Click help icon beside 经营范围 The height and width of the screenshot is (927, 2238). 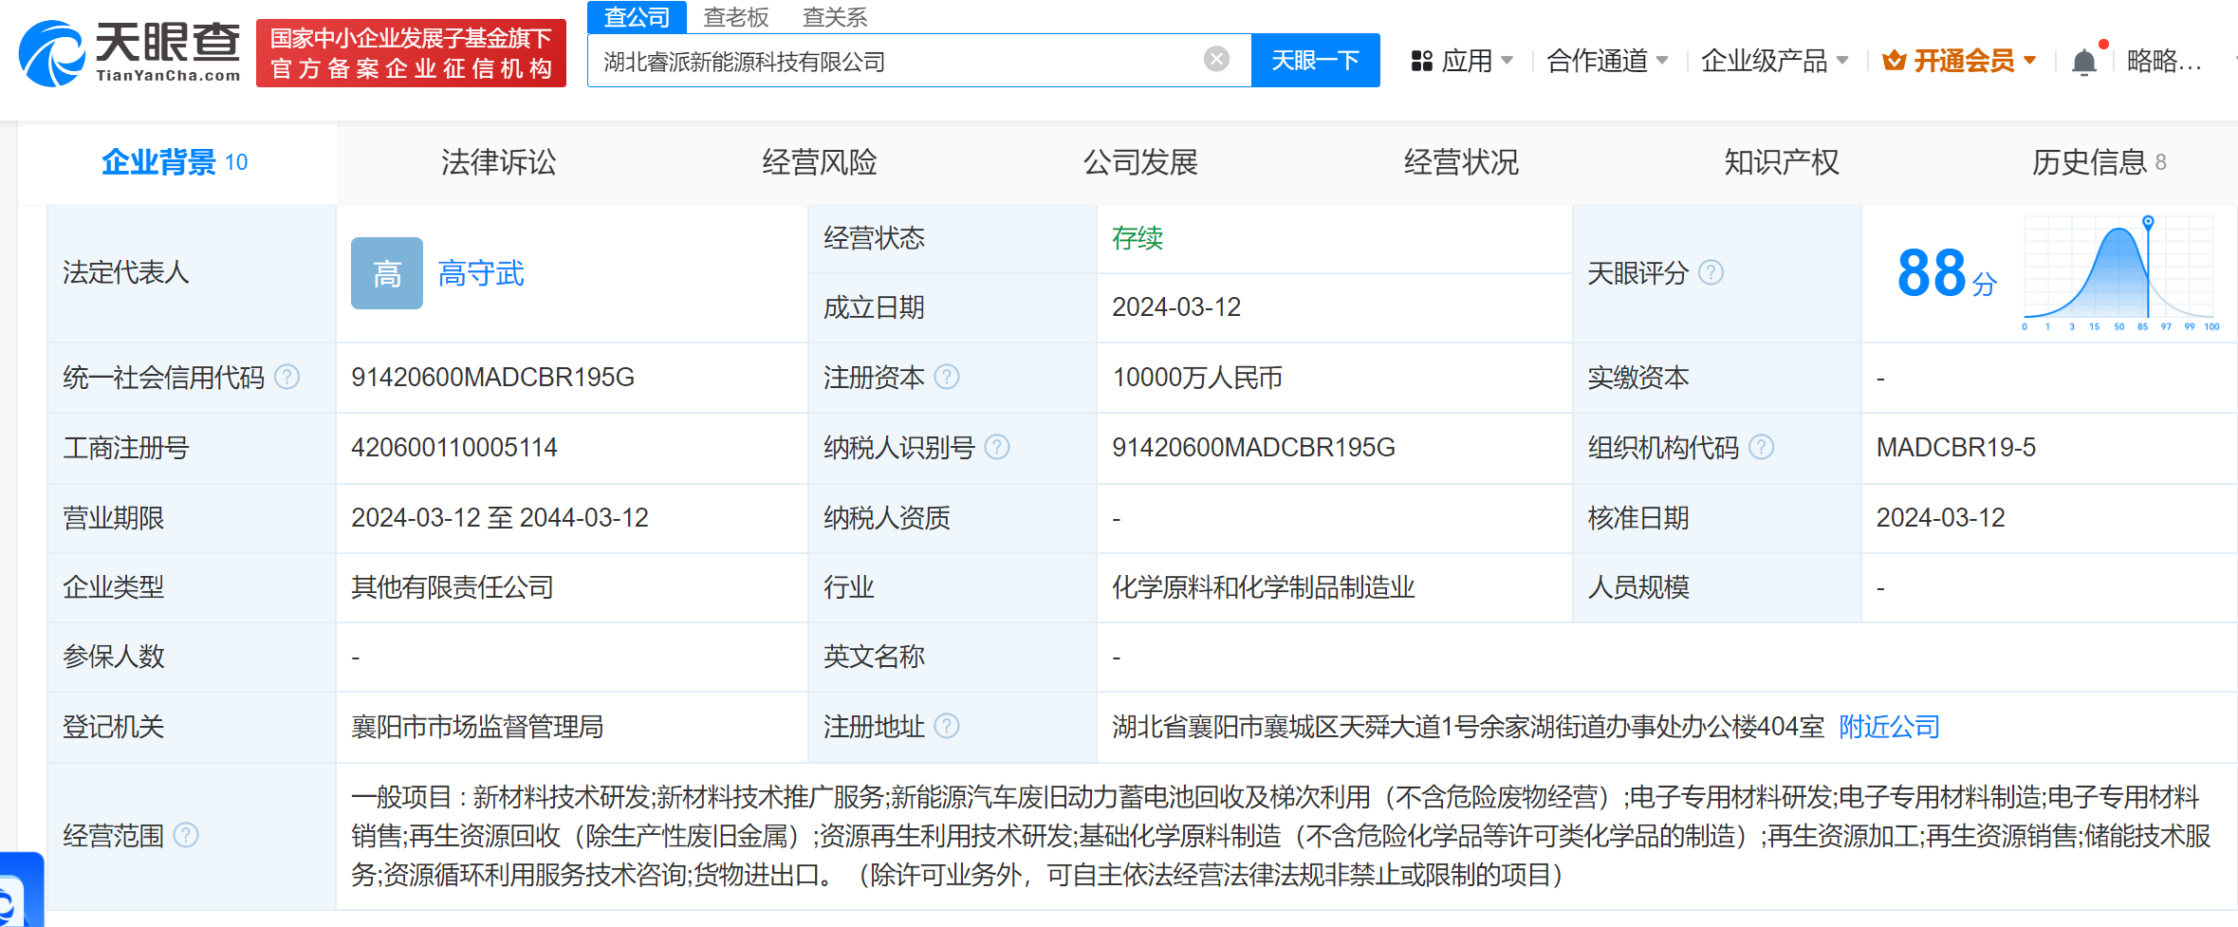click(186, 835)
